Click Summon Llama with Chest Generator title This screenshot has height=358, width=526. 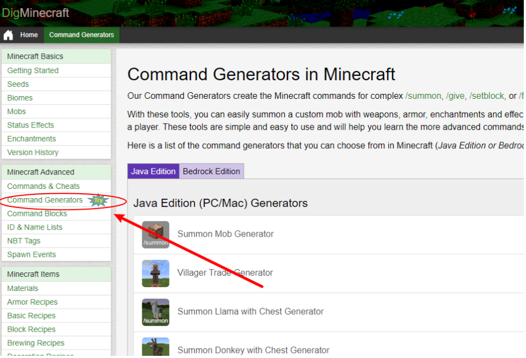pos(250,312)
